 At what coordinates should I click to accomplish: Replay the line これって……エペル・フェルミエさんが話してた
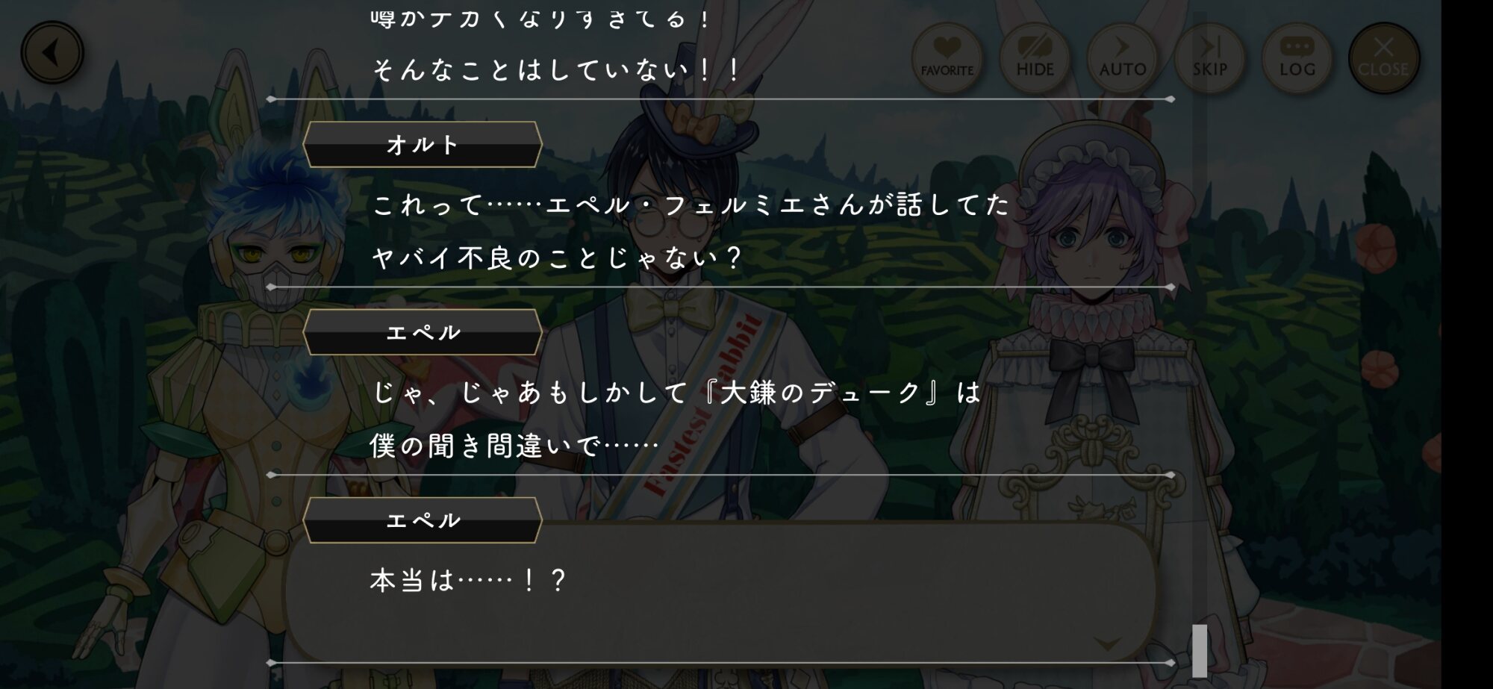(691, 205)
